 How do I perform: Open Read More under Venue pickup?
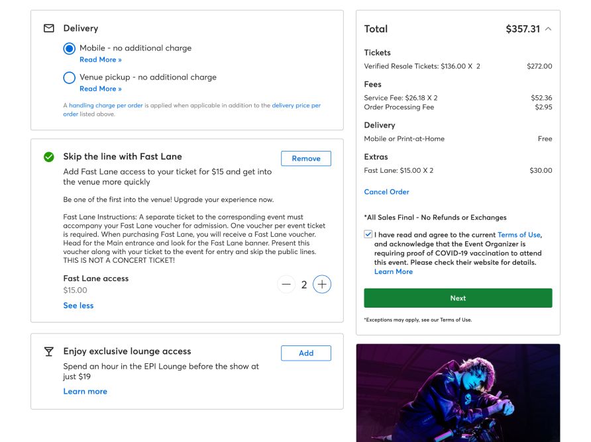[101, 89]
